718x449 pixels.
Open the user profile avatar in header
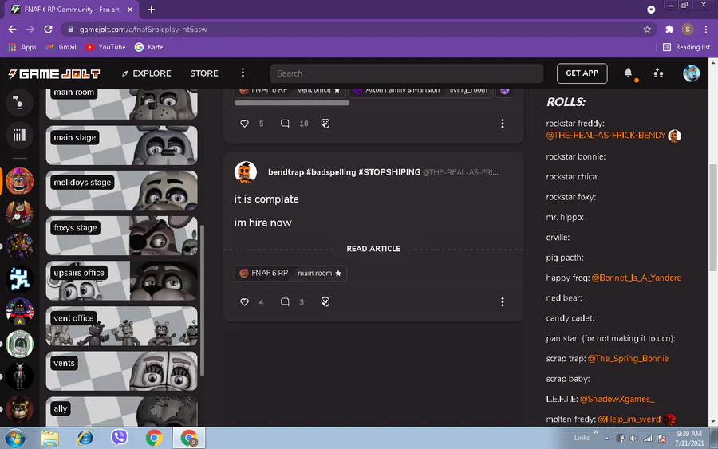[x=691, y=73]
